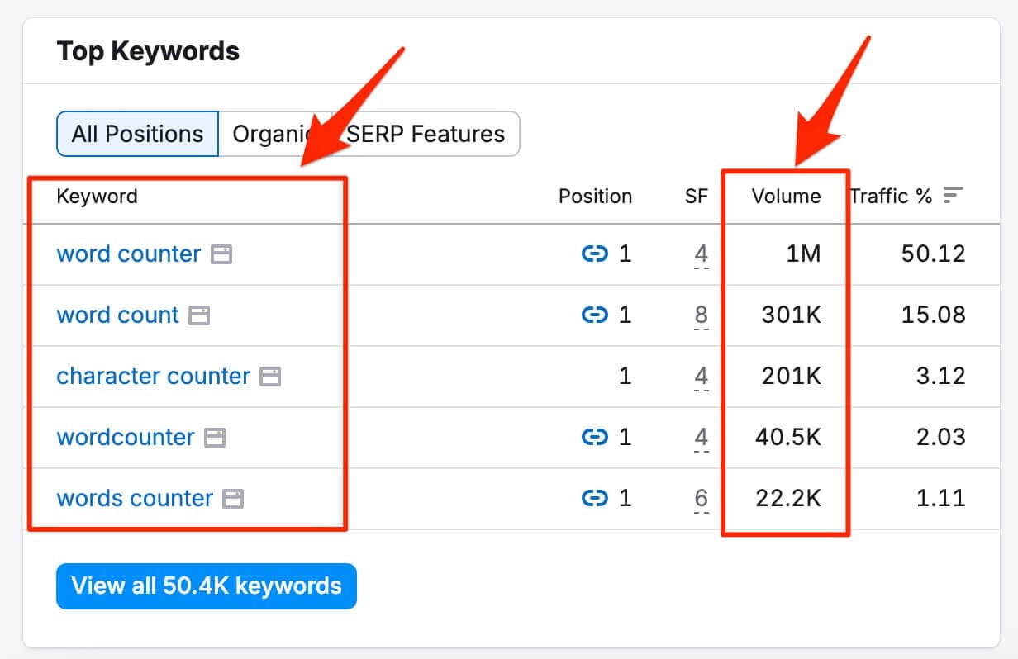Click View all 50.4K keywords button

pyautogui.click(x=206, y=586)
